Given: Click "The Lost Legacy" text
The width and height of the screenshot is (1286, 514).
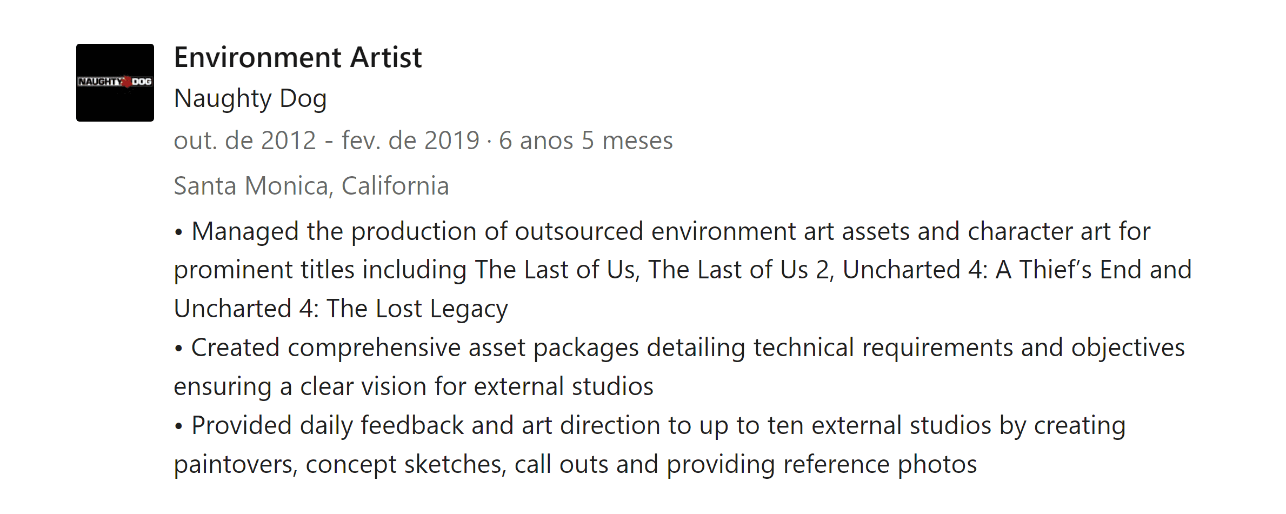Looking at the screenshot, I should (417, 309).
